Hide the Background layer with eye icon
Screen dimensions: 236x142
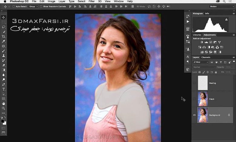click(194, 115)
